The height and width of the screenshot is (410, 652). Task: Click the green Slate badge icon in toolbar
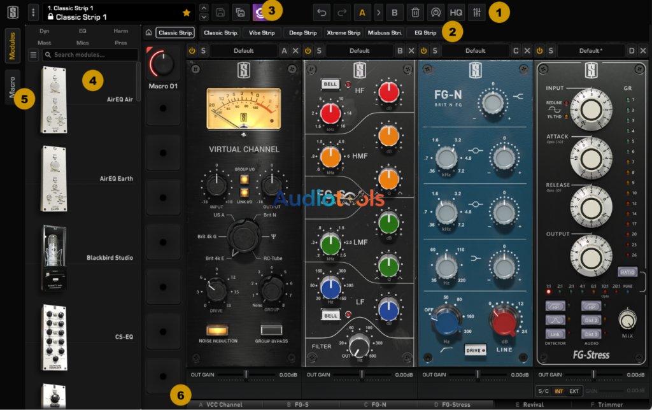pyautogui.click(x=260, y=12)
